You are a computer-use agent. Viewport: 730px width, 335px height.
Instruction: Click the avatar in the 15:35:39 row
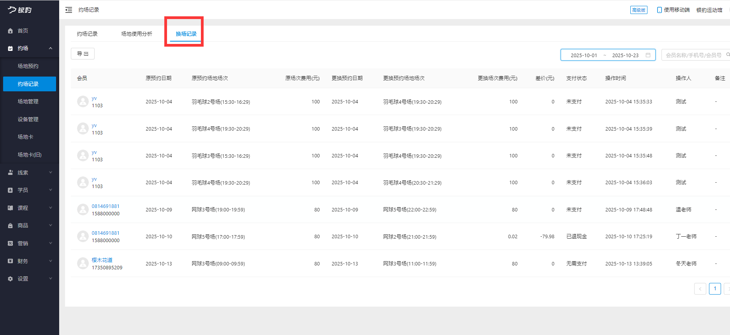(83, 129)
